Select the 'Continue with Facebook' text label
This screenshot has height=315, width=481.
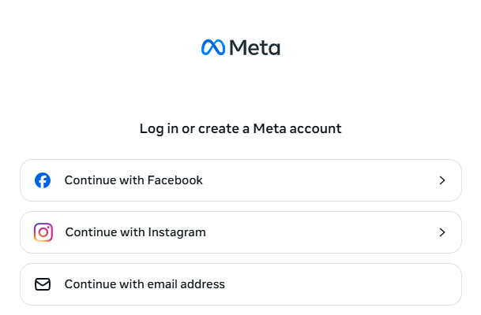tap(133, 180)
